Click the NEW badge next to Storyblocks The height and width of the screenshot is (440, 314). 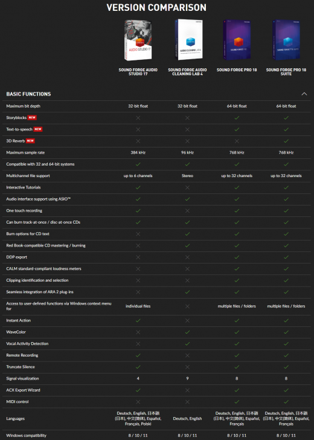32,118
